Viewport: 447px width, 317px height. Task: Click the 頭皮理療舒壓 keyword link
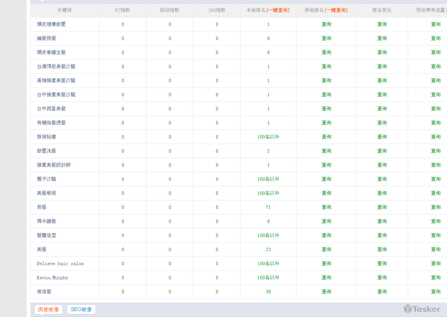click(51, 24)
